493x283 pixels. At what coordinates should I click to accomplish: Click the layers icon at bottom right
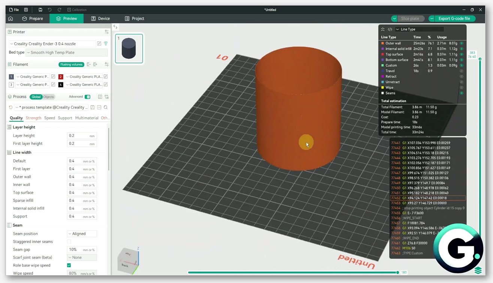tap(478, 270)
